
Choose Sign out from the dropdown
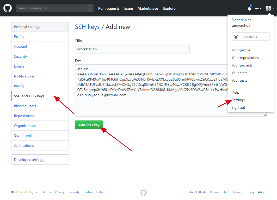pos(238,107)
